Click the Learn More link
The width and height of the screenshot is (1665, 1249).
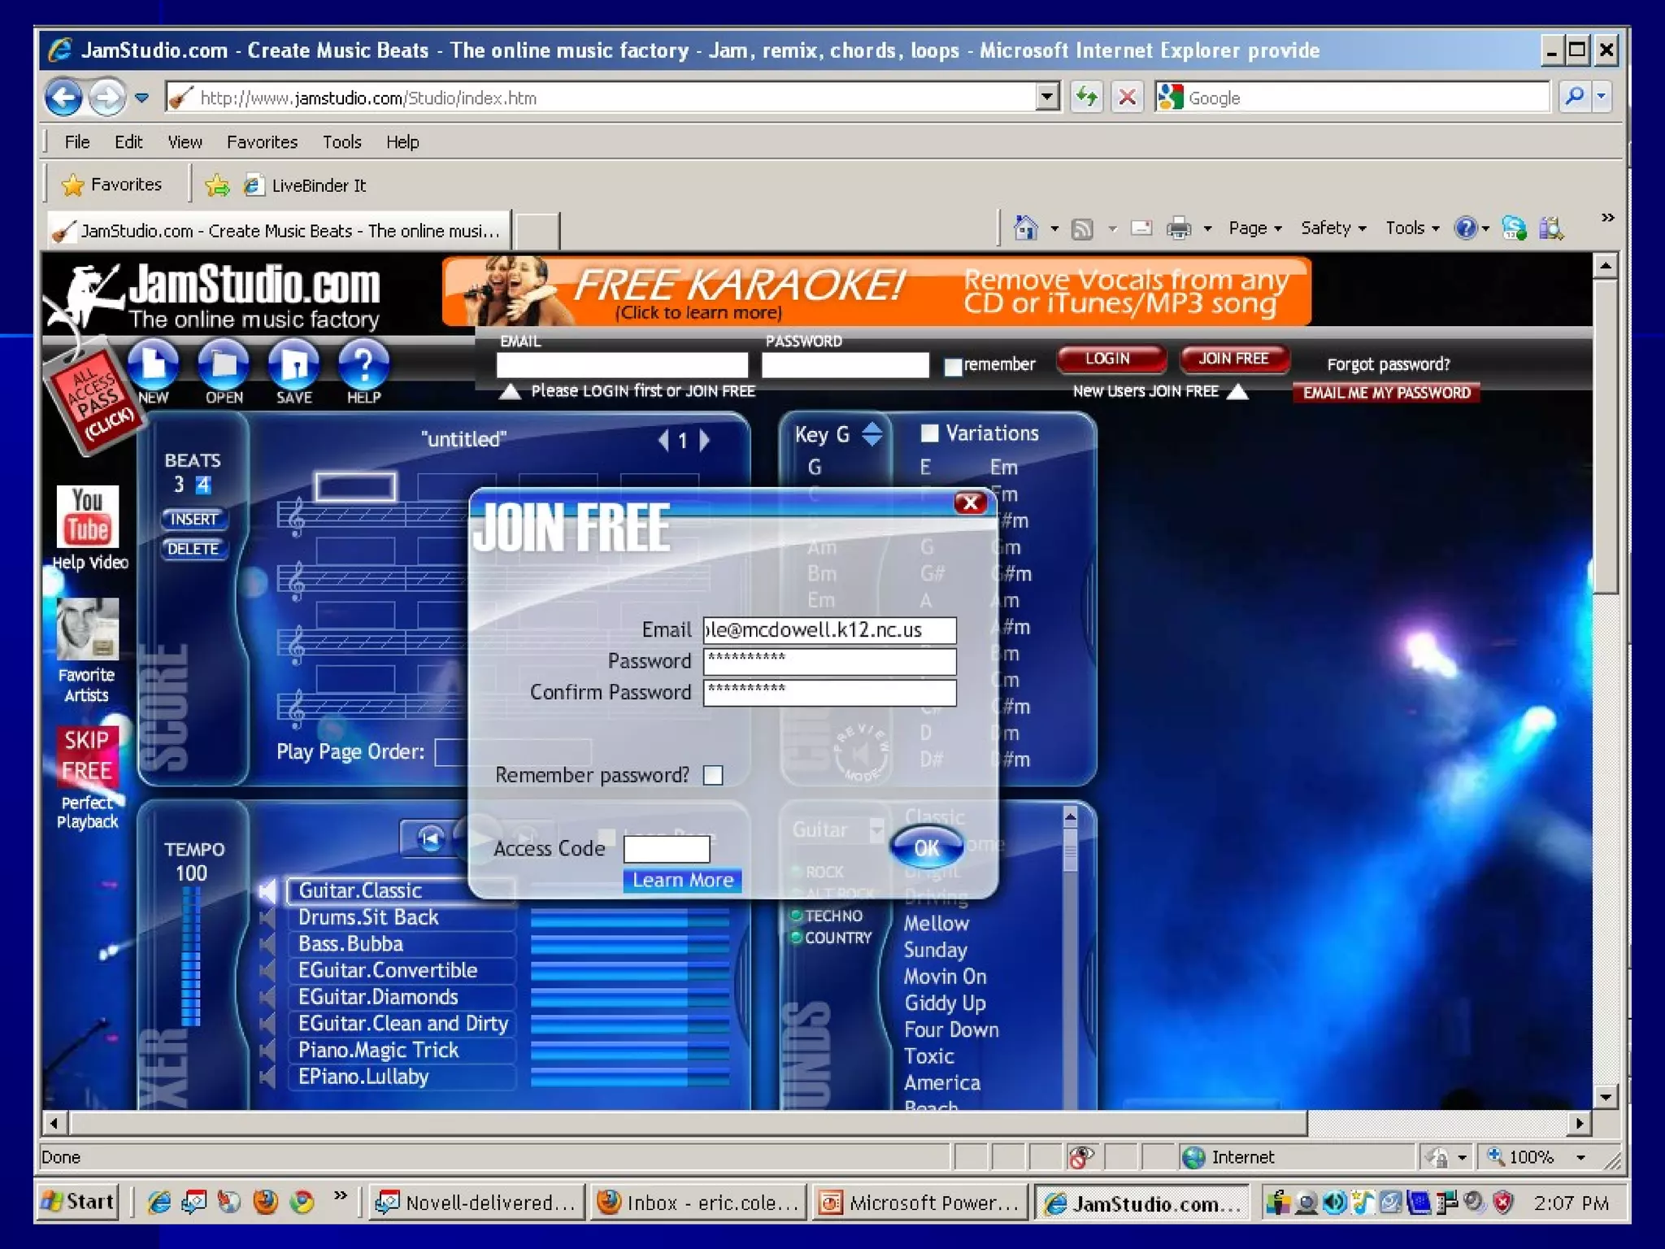tap(682, 880)
